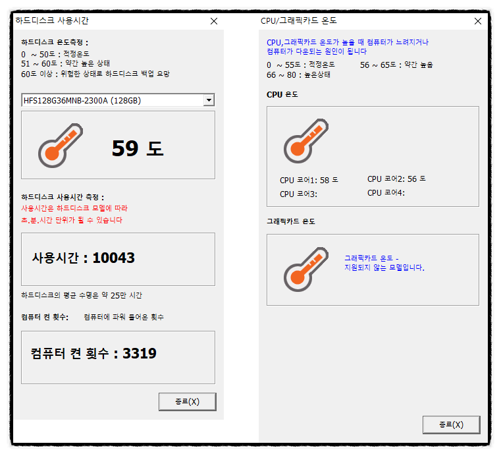The width and height of the screenshot is (501, 456).
Task: Click the blue 지원되지 않는 모델입니다 message
Action: tap(384, 268)
